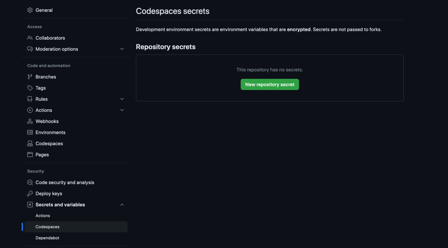Click the Secrets and variables key icon
This screenshot has width=448, height=248.
tap(30, 204)
